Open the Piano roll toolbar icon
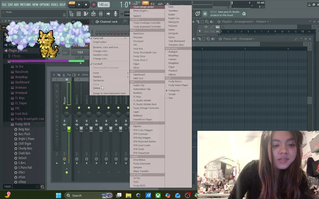Screen dimensions: 319x199 click(x=86, y=14)
